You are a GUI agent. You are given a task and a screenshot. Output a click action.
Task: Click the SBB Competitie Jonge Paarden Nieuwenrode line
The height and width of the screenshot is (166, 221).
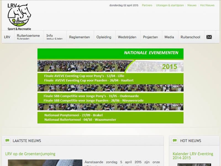point(94,100)
